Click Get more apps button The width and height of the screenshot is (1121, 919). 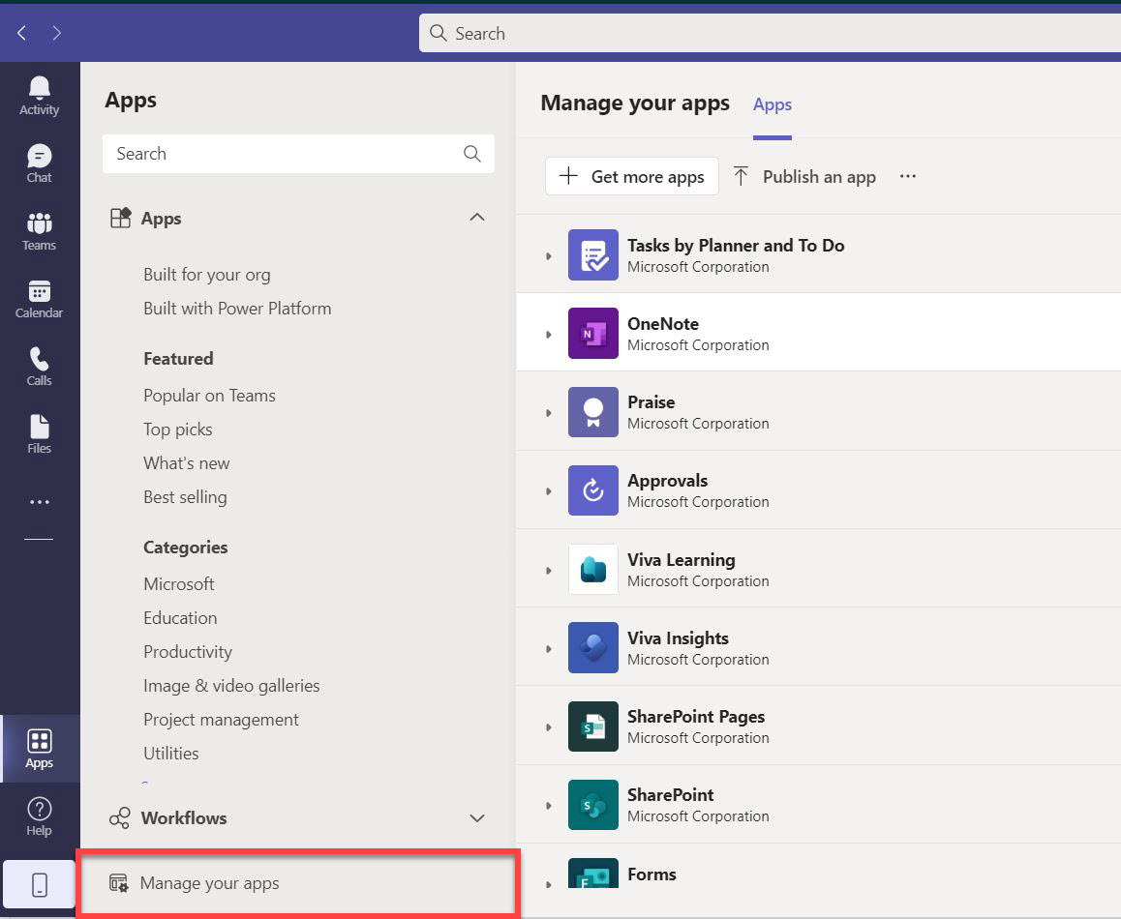click(632, 176)
